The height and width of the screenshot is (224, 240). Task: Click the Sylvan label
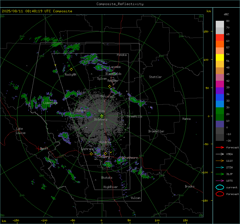click(102, 79)
